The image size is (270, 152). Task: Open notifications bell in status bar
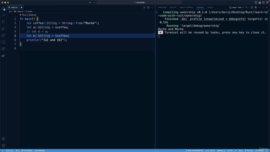(x=267, y=150)
